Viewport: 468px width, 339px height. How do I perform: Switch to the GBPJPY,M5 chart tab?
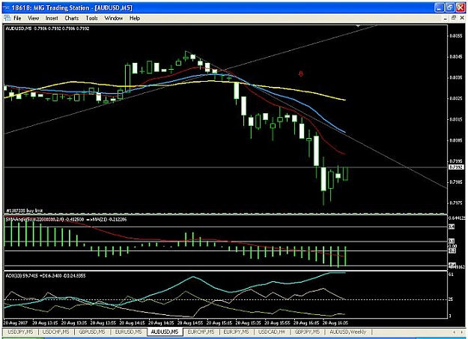(x=308, y=331)
